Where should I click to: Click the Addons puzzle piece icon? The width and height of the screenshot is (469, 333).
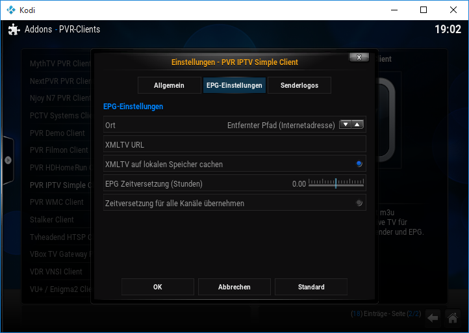tap(14, 29)
